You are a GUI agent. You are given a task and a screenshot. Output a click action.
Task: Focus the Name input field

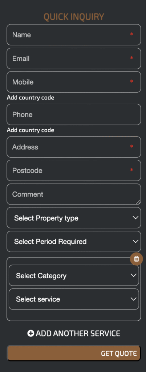(74, 35)
